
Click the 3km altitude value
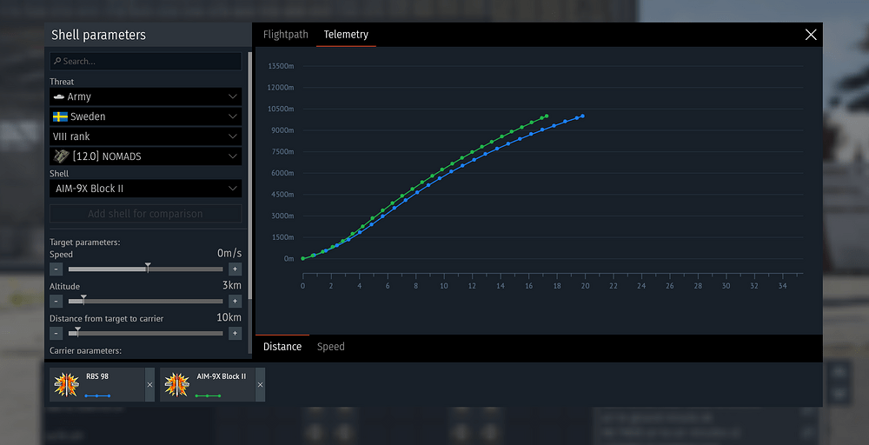point(232,285)
